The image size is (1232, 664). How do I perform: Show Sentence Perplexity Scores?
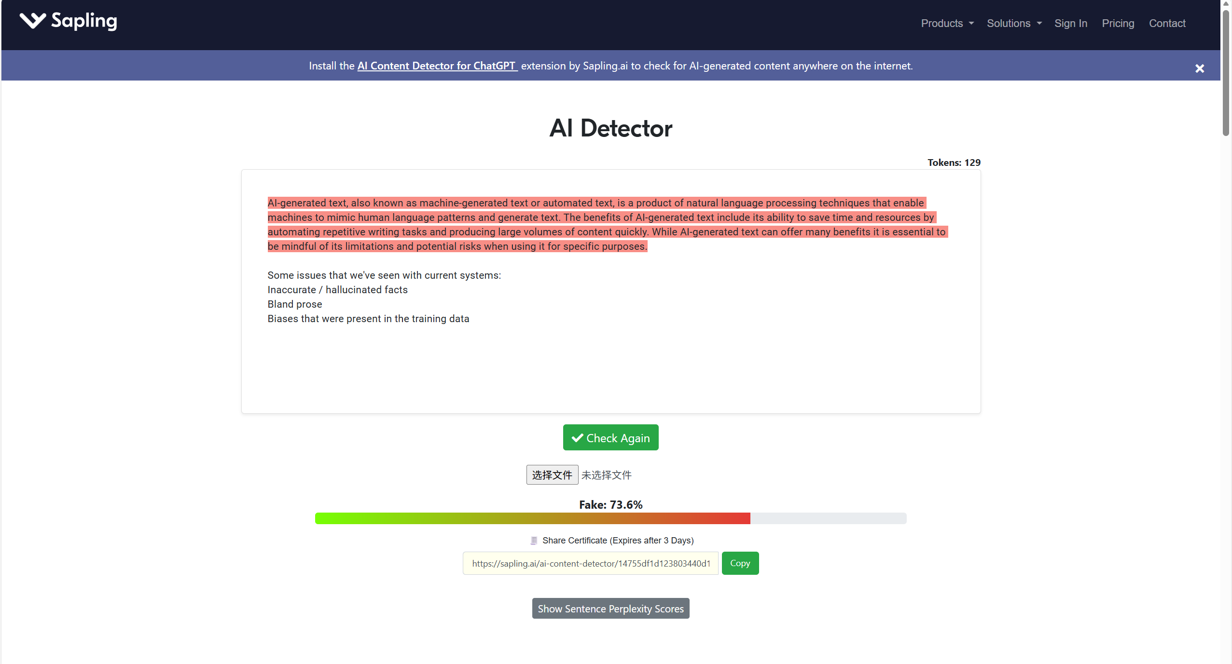(x=610, y=608)
